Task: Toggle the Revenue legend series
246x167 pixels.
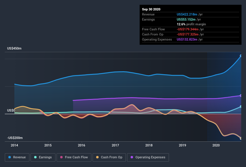Action: (x=17, y=157)
